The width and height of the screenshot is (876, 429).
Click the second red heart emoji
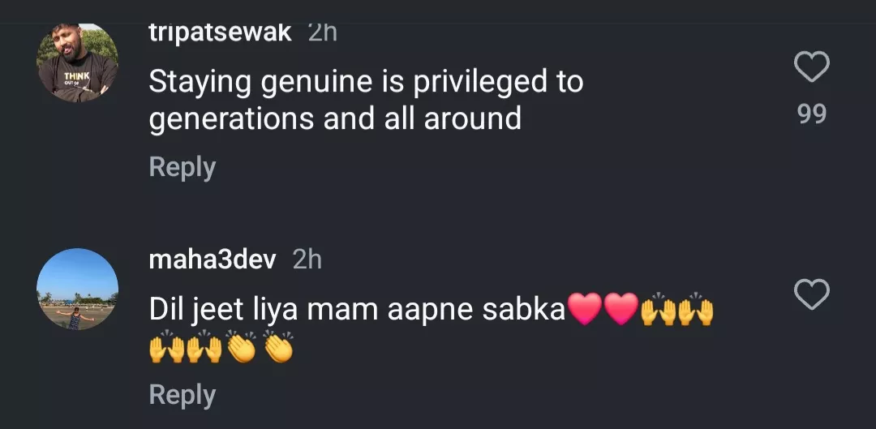pyautogui.click(x=620, y=311)
